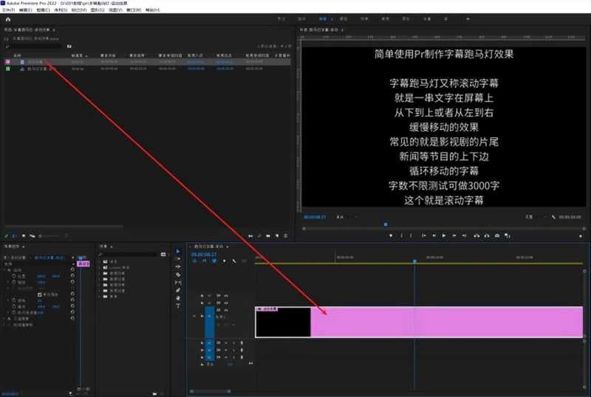Go to In point in Program monitor
The image size is (591, 397).
pos(423,236)
